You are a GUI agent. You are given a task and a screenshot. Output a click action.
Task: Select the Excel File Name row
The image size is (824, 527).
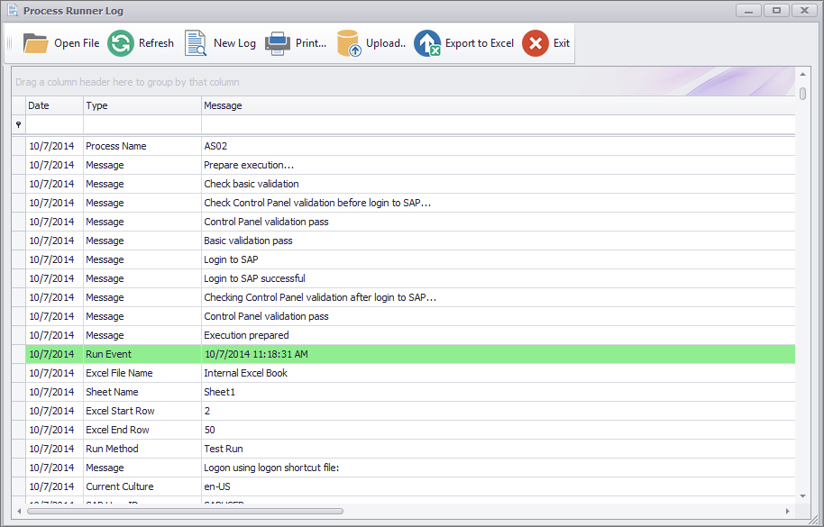(x=406, y=373)
